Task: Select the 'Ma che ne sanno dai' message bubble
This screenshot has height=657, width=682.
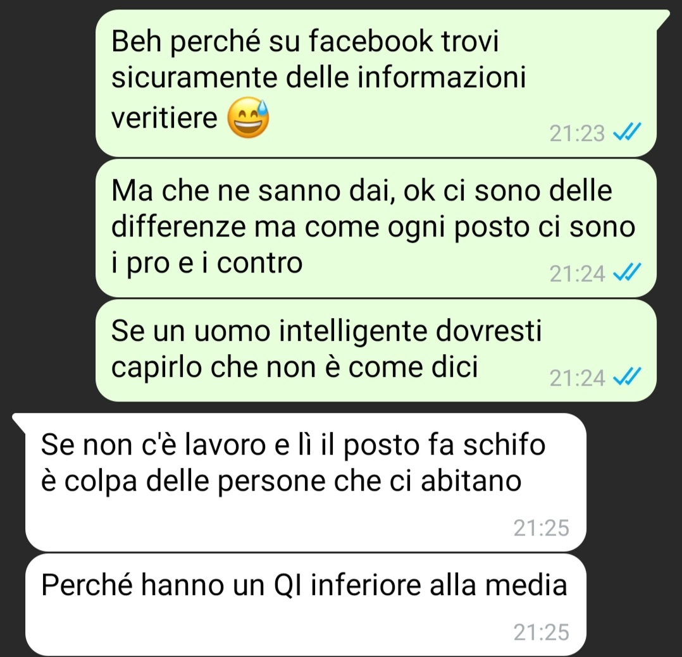Action: coord(376,228)
